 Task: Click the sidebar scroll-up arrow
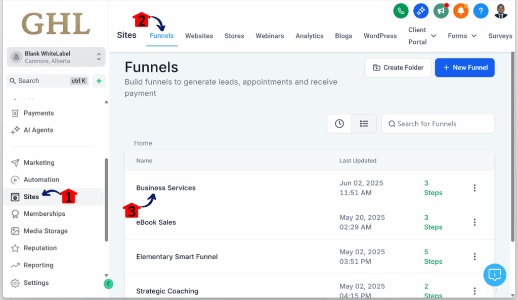coord(106,102)
